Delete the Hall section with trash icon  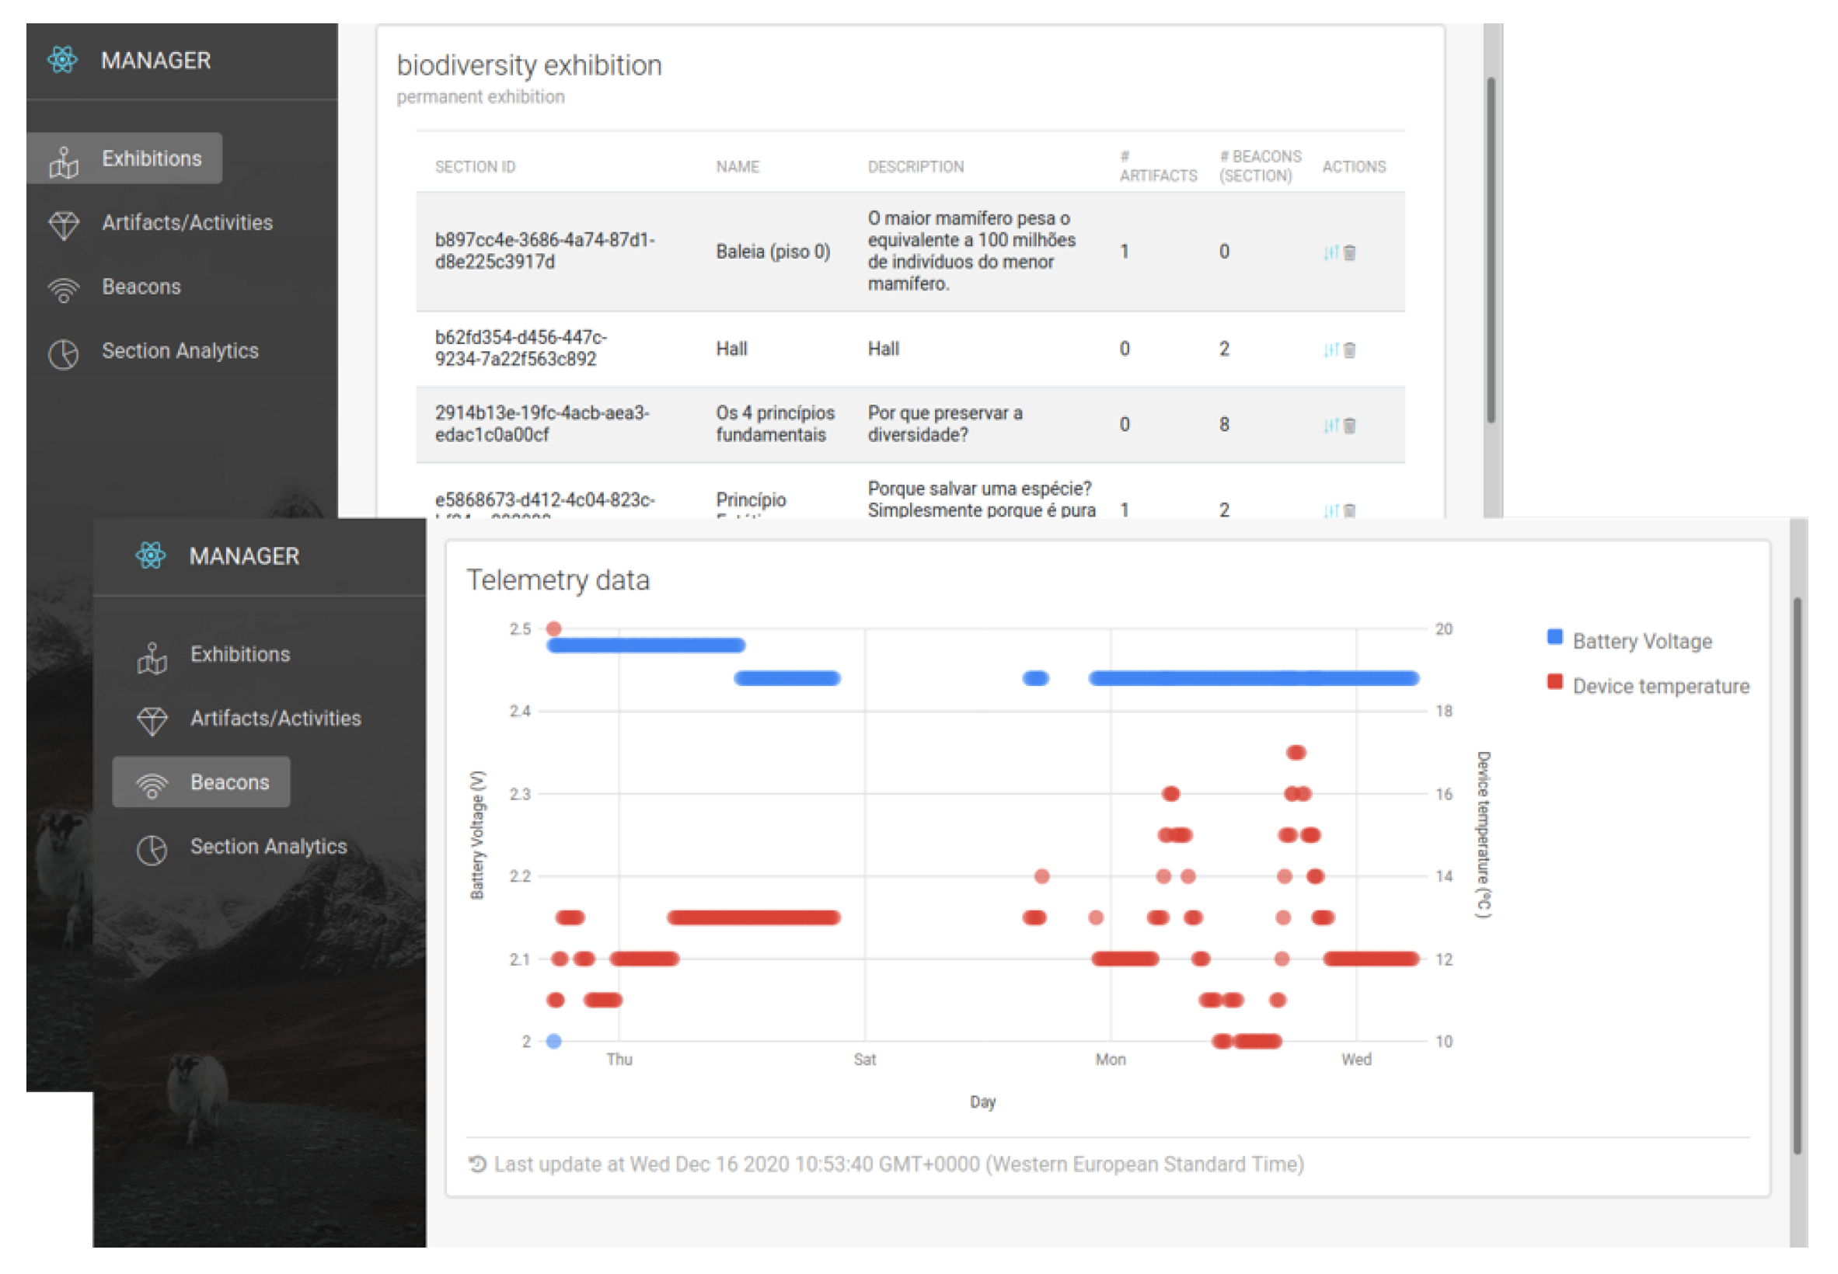point(1348,350)
